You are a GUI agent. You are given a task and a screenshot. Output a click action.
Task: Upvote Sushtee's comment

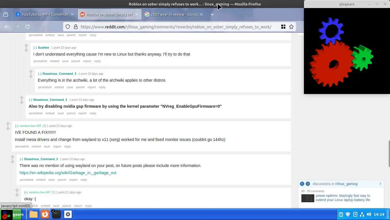(26, 46)
